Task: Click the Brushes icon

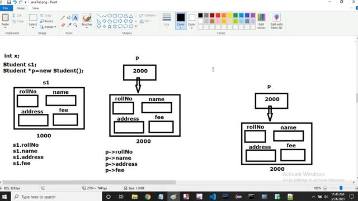Action: point(87,17)
